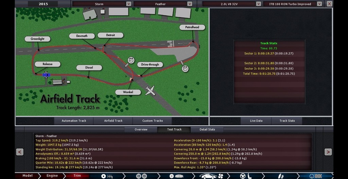This screenshot has height=179, width=348.
Task: Switch to the Overview tab
Action: pos(141,129)
